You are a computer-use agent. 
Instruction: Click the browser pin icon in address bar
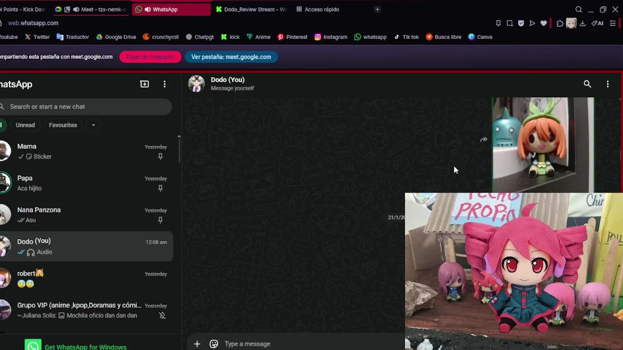click(498, 23)
